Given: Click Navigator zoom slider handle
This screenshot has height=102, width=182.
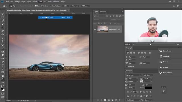Looking at the screenshot, I should click(150, 44).
